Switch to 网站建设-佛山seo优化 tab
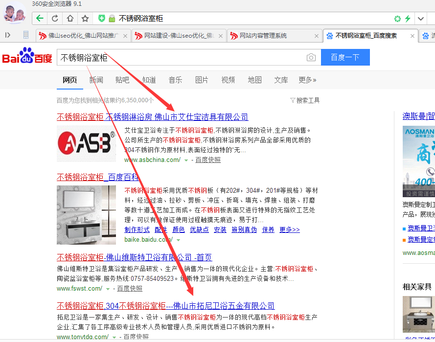Viewport: 435px width, 342px height. pos(179,36)
